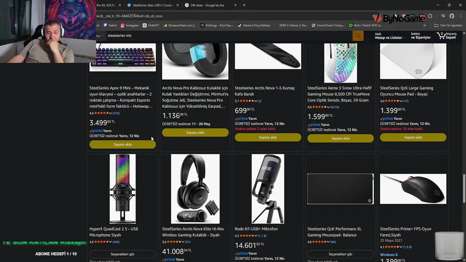Expand the Arctis Nova 1-5 headband rating chevron
This screenshot has width=466, height=262.
click(256, 101)
